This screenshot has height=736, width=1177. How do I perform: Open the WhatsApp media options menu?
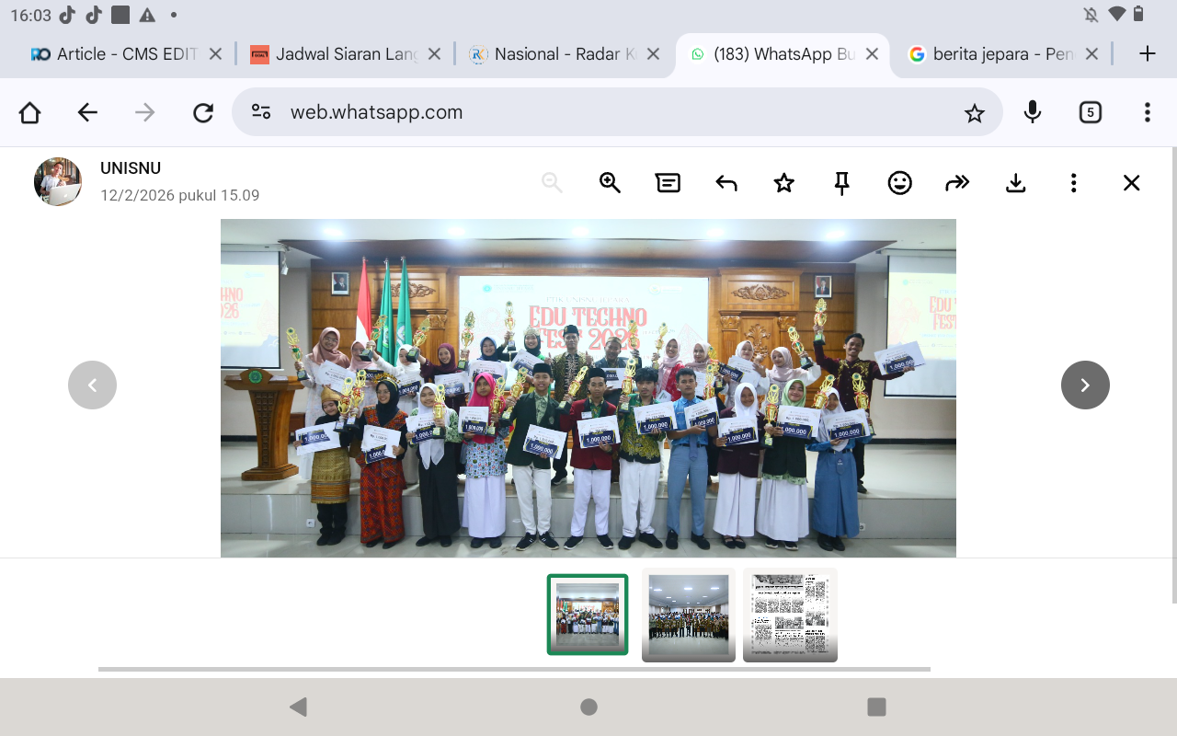pyautogui.click(x=1073, y=182)
